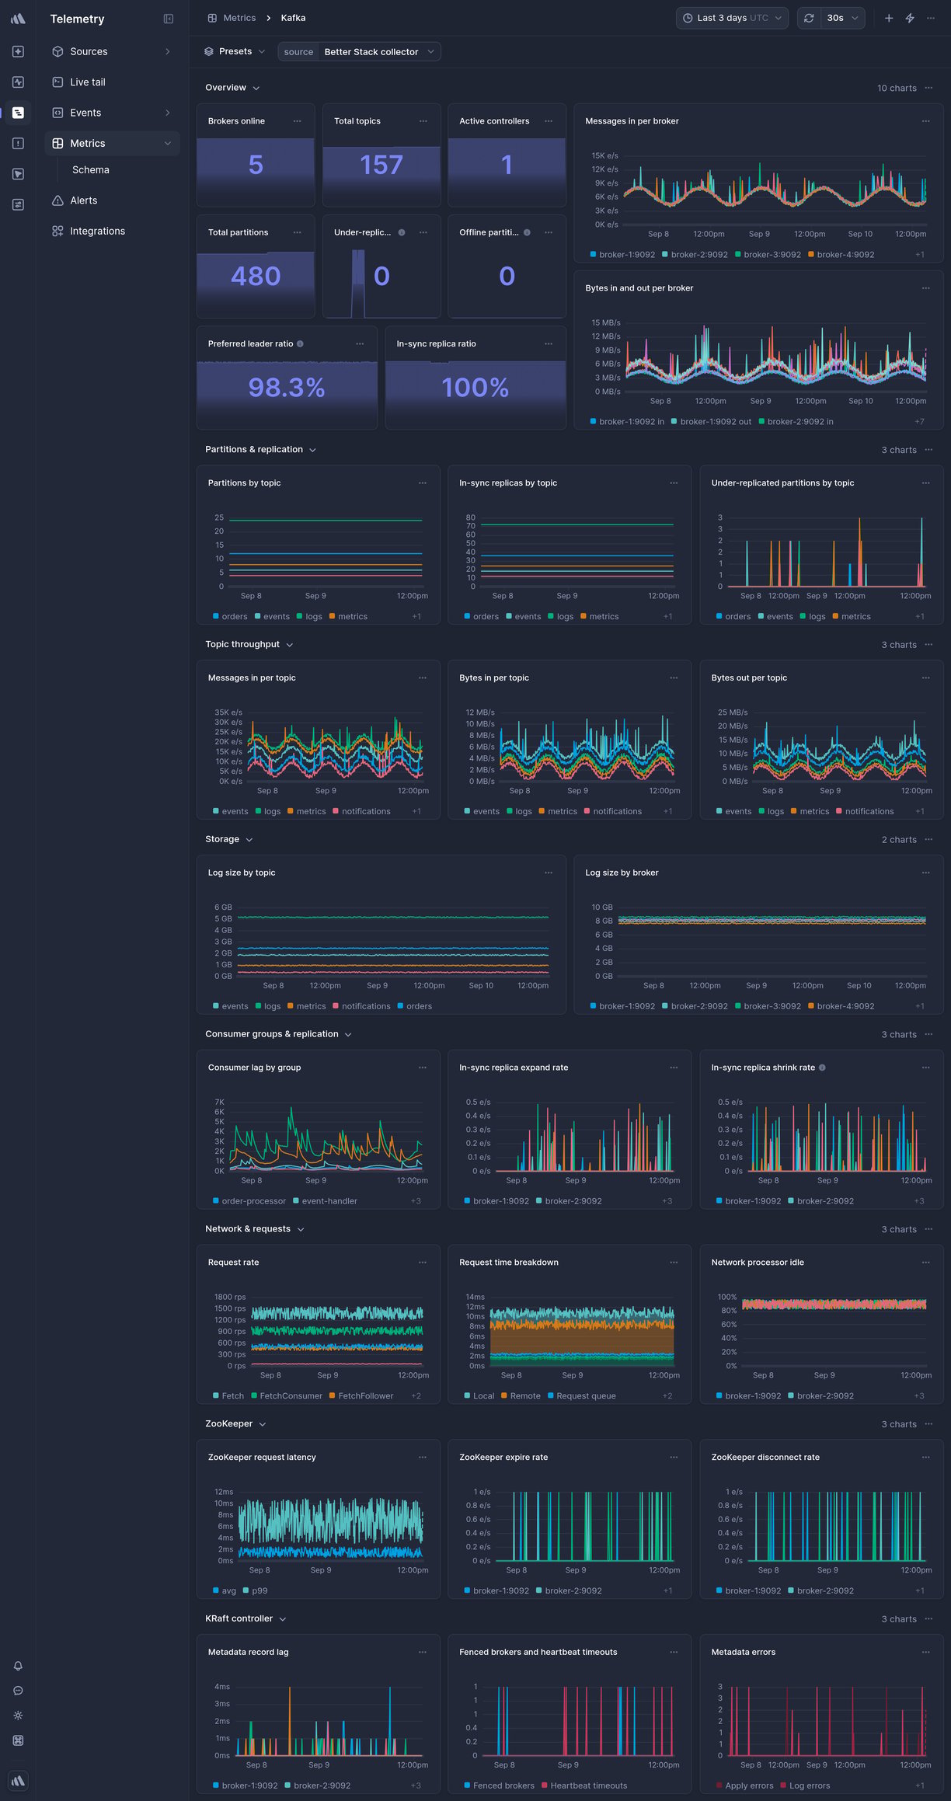Show +3 more series in Consumer lag chart

click(416, 1201)
